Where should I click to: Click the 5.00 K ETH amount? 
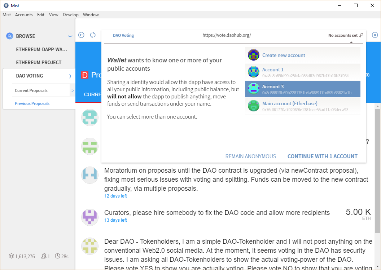point(358,214)
